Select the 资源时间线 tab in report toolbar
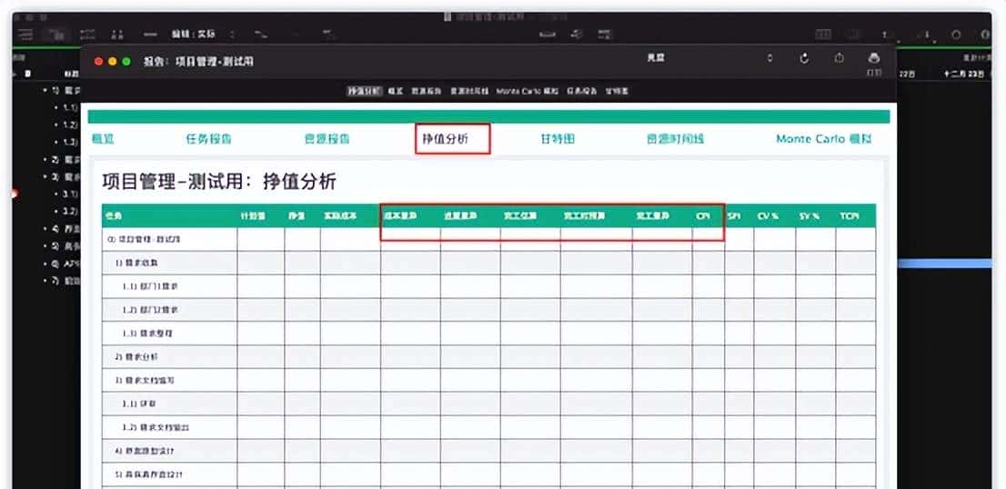The width and height of the screenshot is (1006, 489). point(469,91)
